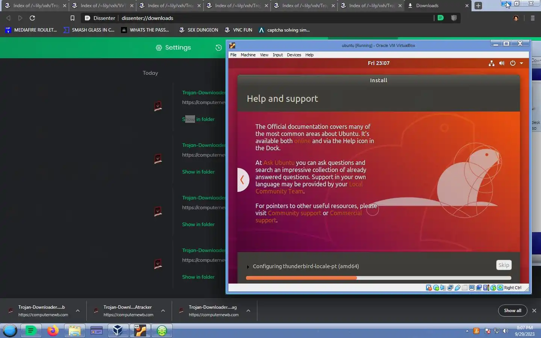Open the VirtualBox Input menu
Image resolution: width=541 pixels, height=338 pixels.
click(278, 55)
